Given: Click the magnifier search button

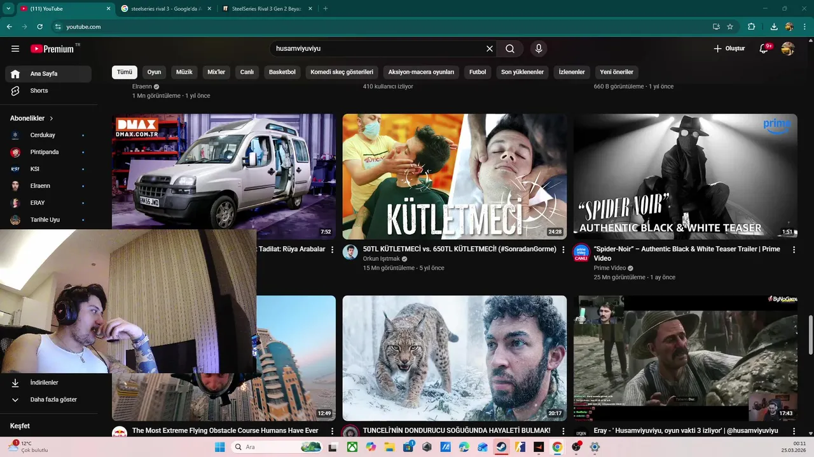Looking at the screenshot, I should (510, 49).
